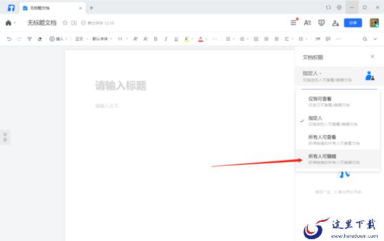Screen dimensions: 384x241
Task: Open the paragraph style 正文 dropdown
Action: click(x=81, y=39)
